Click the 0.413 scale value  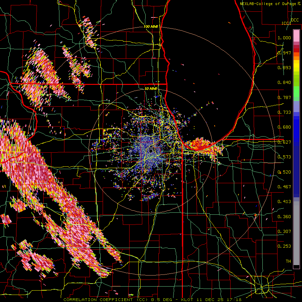(x=284, y=202)
